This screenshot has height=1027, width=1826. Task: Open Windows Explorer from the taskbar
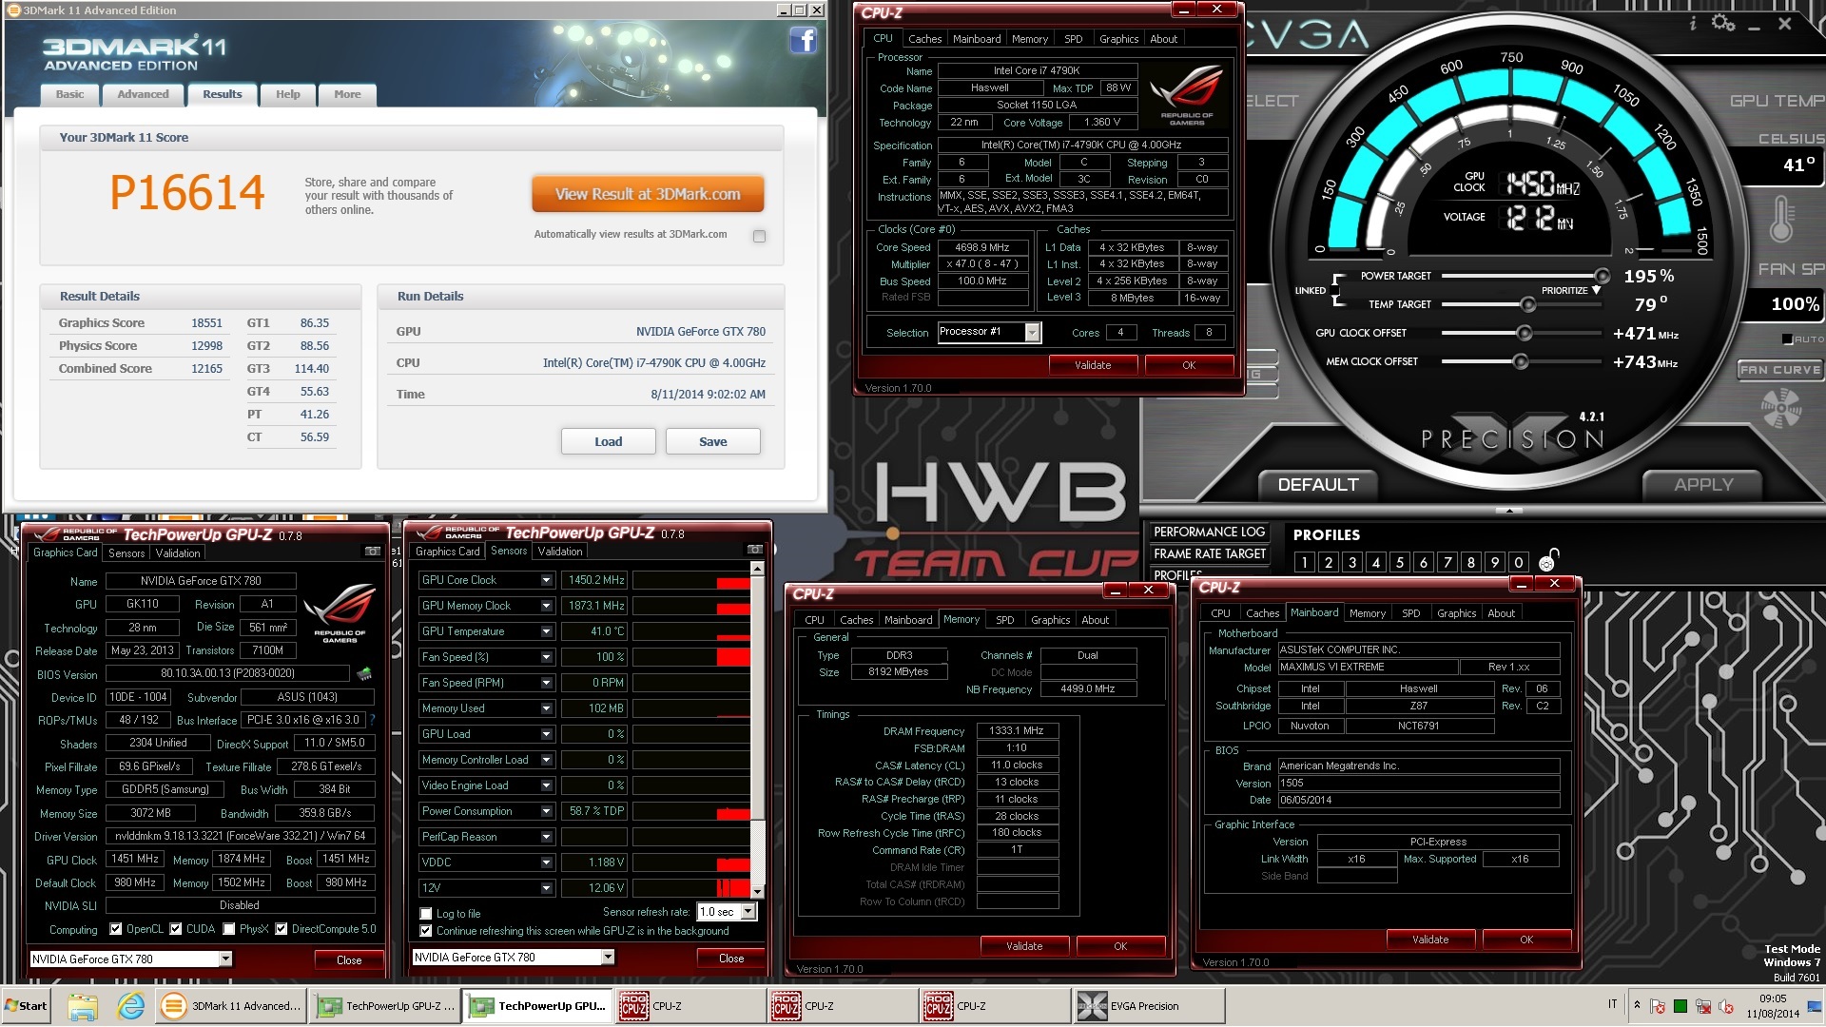[x=83, y=1006]
